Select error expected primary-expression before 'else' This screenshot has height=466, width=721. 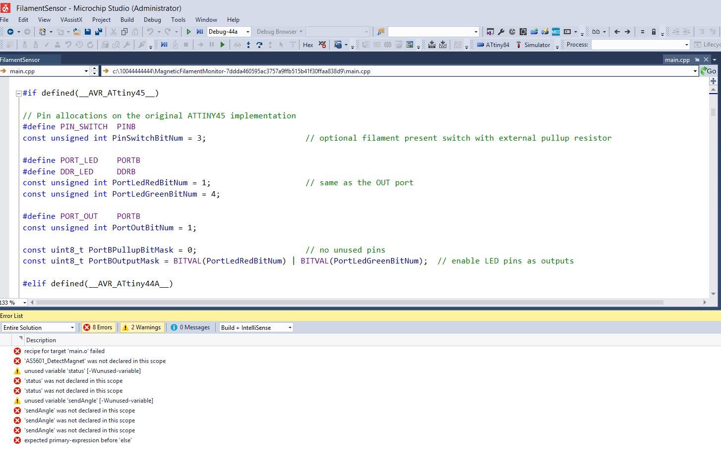[78, 440]
